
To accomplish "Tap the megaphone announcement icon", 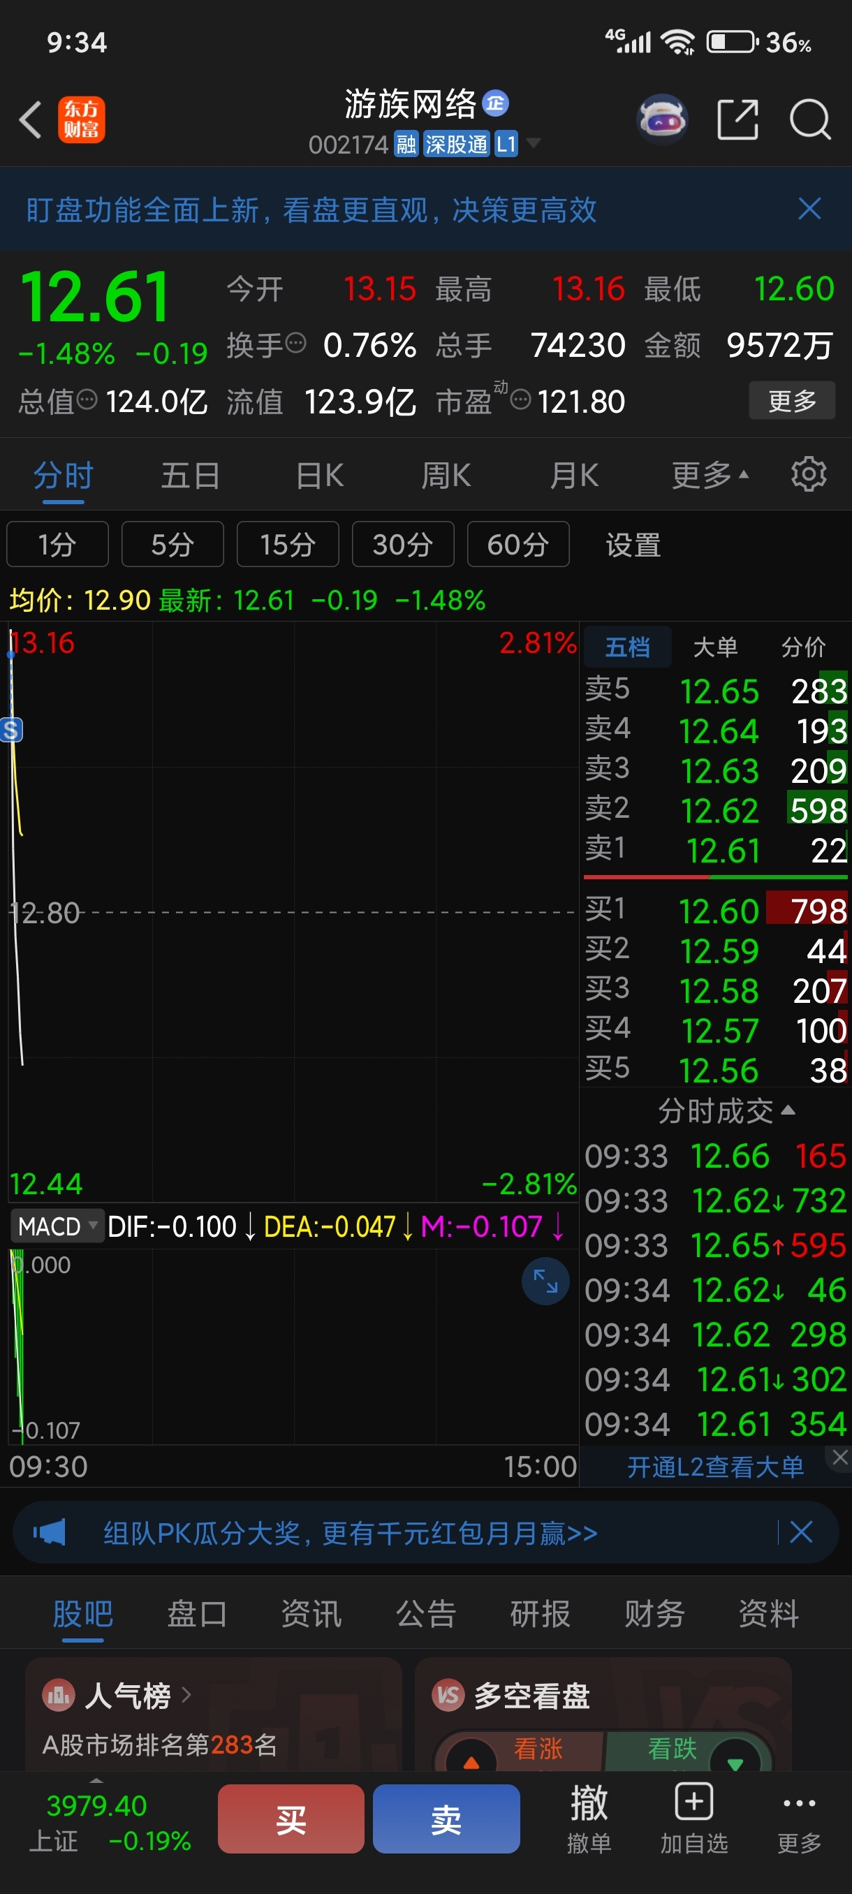I will tap(50, 1533).
